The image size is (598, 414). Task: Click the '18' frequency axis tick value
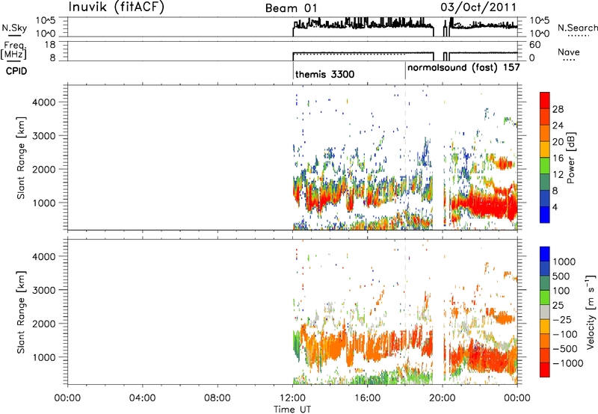(x=50, y=45)
